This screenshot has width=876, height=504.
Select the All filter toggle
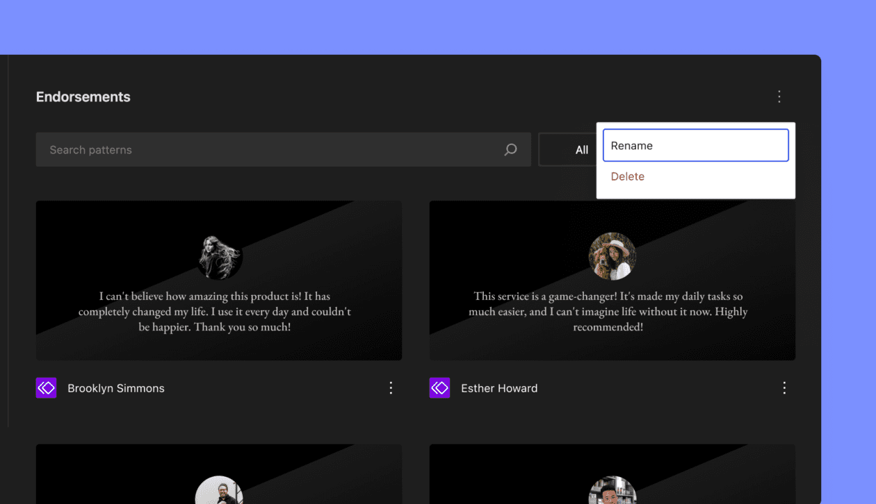(568, 150)
